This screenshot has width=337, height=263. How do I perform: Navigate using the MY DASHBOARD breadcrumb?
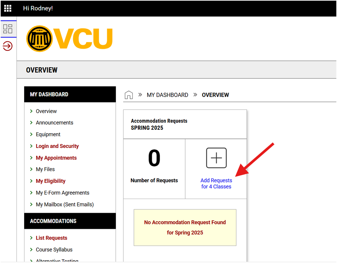(x=168, y=95)
